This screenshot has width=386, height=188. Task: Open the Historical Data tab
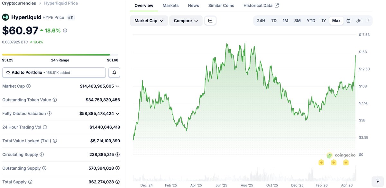pos(261,5)
